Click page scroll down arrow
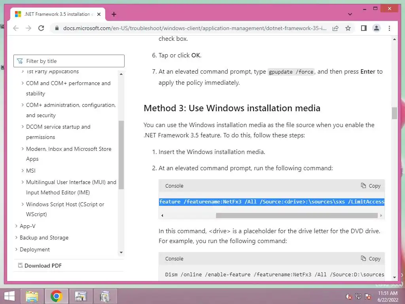 (394, 277)
